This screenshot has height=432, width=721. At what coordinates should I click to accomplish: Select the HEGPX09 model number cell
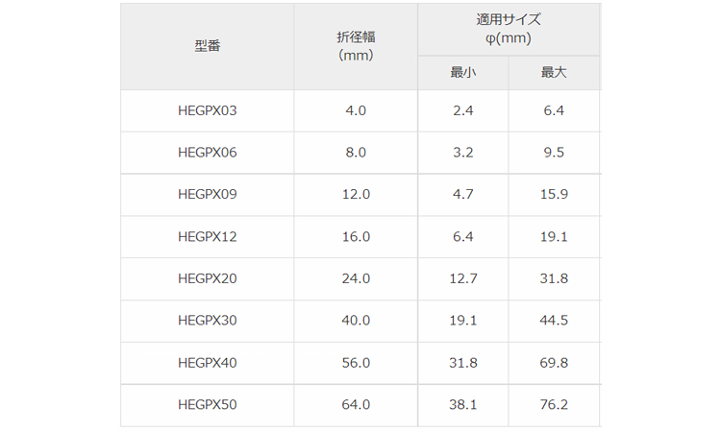[207, 195]
